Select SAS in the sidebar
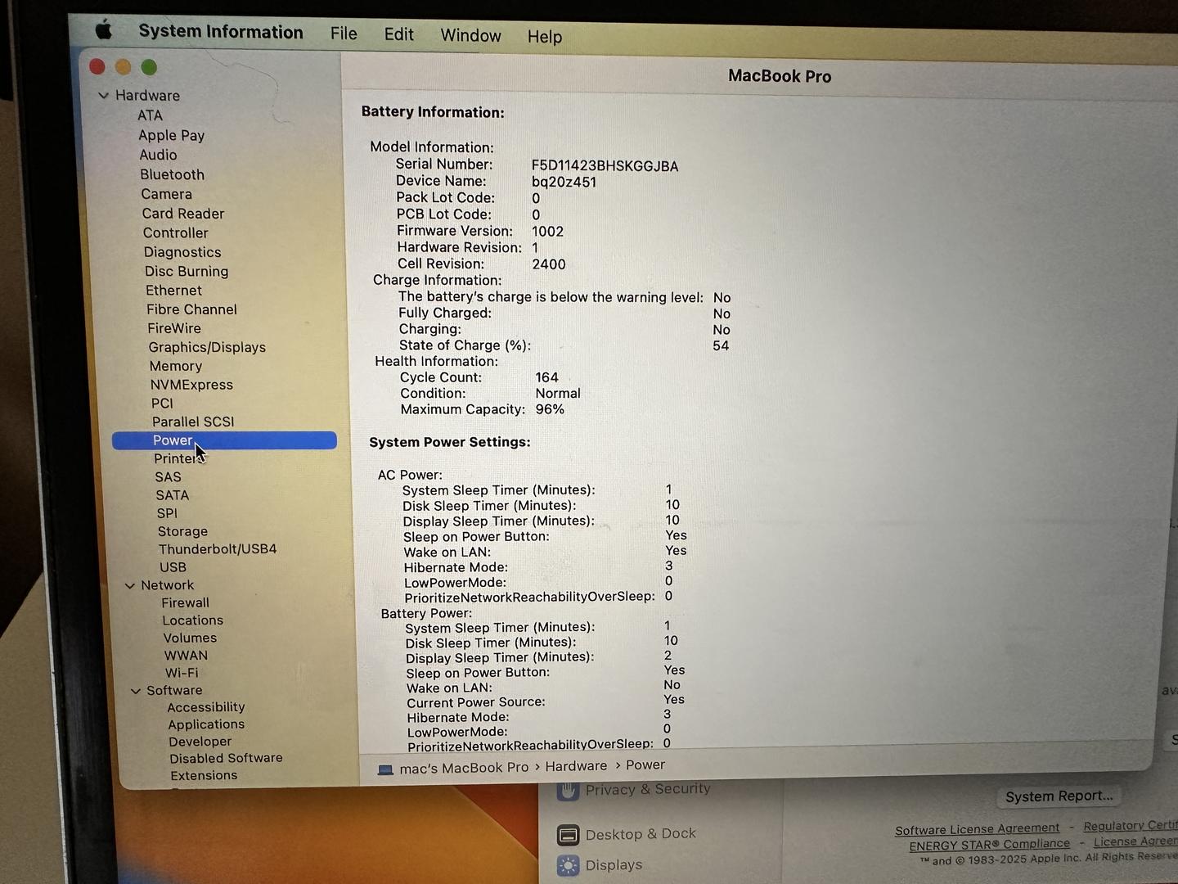The height and width of the screenshot is (884, 1178). coord(168,477)
